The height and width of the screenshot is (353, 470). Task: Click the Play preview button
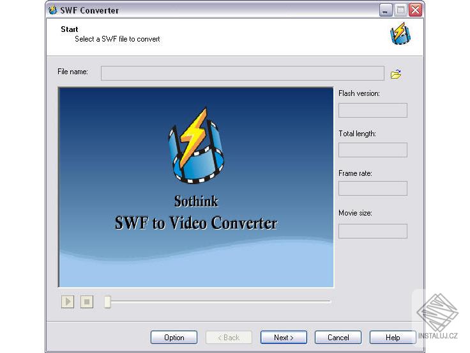pyautogui.click(x=68, y=301)
